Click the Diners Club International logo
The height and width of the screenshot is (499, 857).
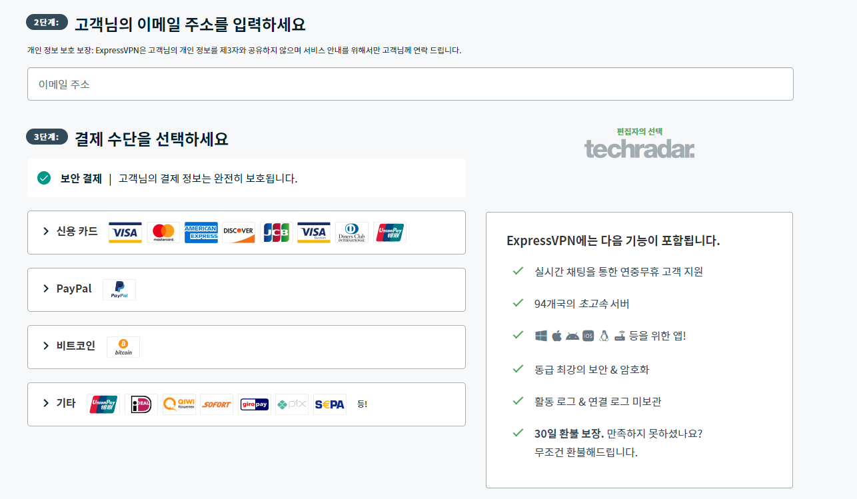pos(352,233)
